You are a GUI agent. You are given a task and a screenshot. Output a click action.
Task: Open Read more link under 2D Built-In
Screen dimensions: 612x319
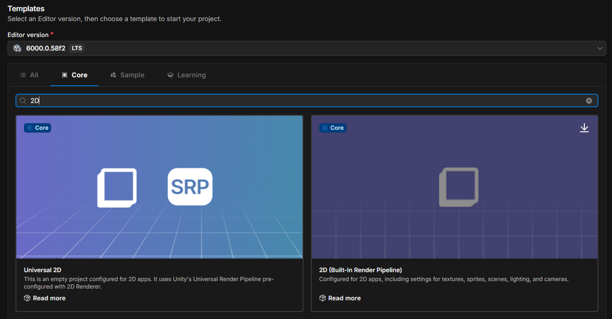[344, 298]
